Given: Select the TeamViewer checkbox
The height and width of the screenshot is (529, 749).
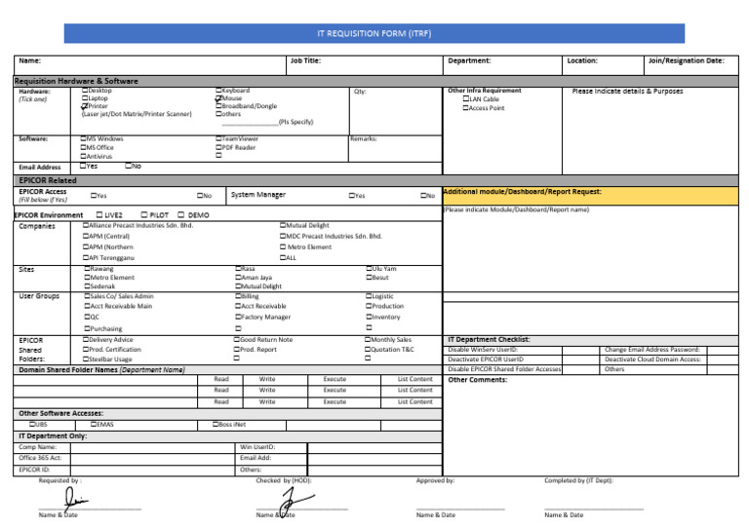Looking at the screenshot, I should pos(218,138).
